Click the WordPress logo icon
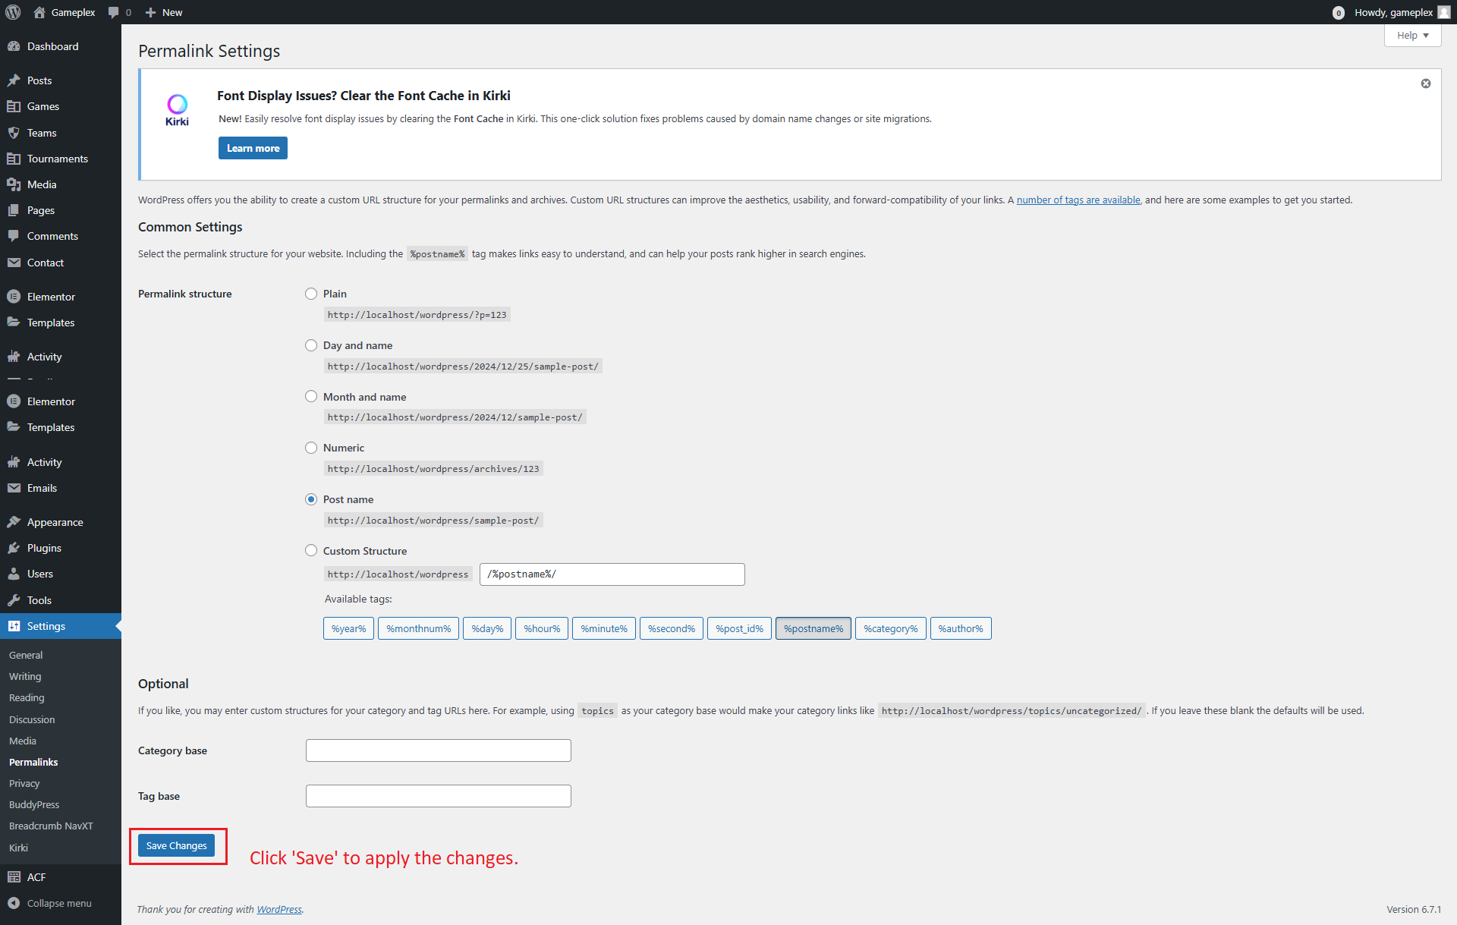Screen dimensions: 1457x925 (x=13, y=12)
